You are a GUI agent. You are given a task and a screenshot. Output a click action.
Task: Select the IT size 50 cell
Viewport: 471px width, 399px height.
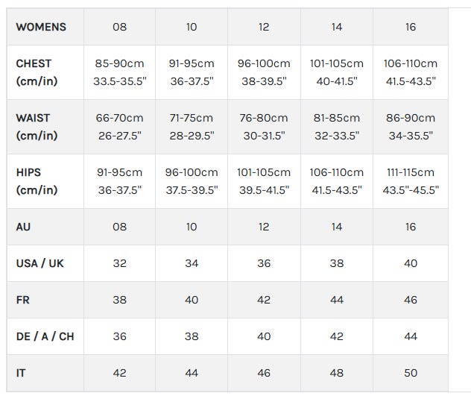pos(411,373)
